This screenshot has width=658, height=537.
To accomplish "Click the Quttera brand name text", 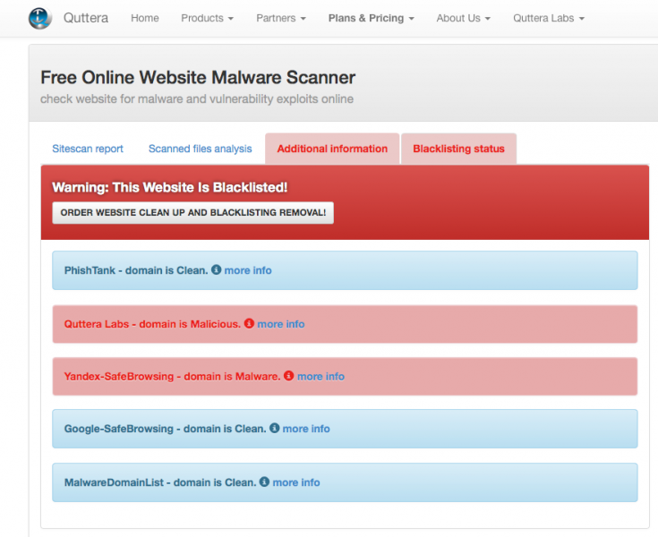I will point(86,18).
